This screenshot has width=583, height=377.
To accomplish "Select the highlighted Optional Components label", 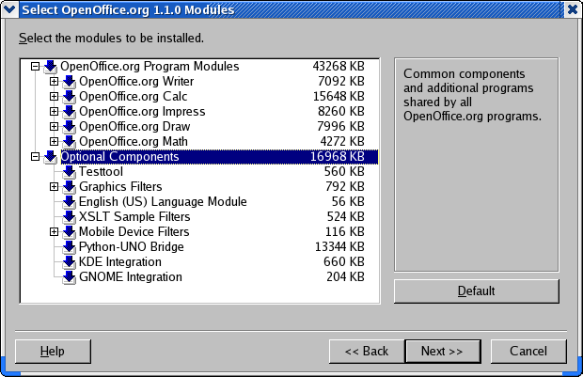I will point(119,156).
